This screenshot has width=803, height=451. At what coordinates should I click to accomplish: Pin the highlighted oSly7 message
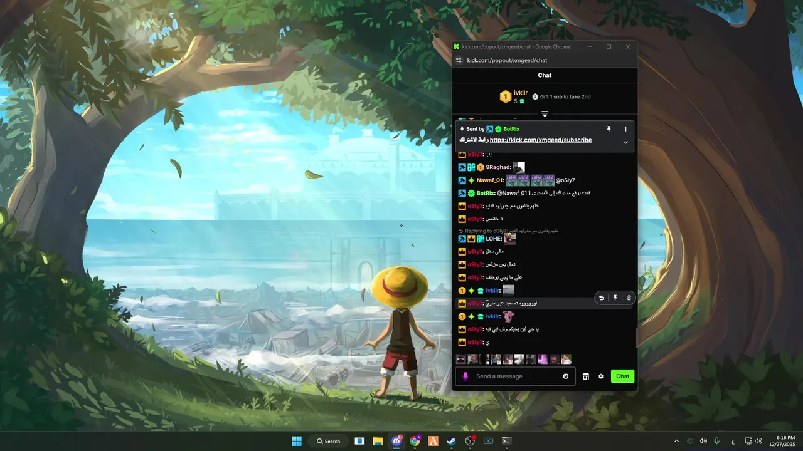pyautogui.click(x=615, y=298)
